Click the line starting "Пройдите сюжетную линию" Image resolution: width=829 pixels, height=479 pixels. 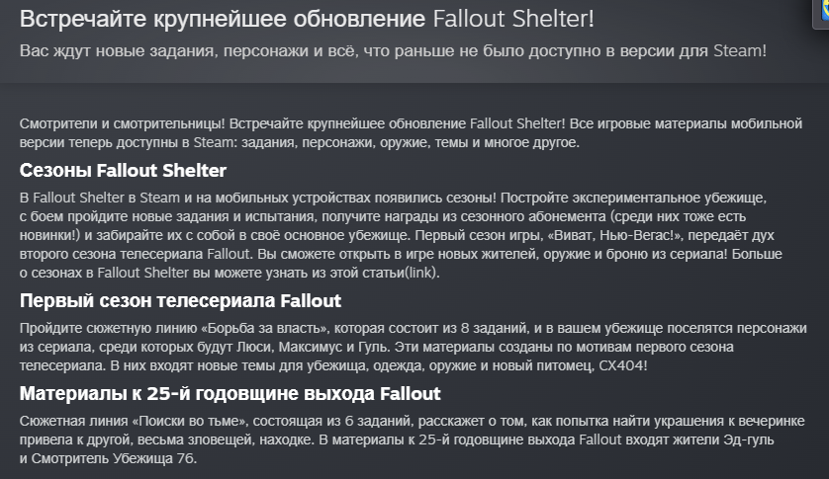(414, 328)
